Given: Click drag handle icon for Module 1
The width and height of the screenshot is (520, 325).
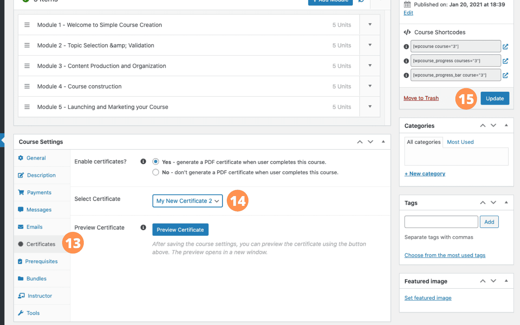Looking at the screenshot, I should [x=27, y=25].
